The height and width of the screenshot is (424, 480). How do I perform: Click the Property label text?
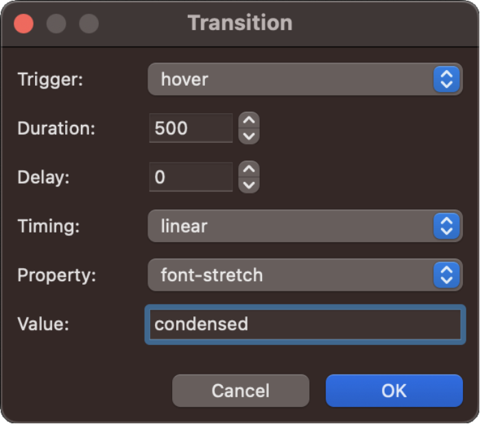pyautogui.click(x=57, y=276)
